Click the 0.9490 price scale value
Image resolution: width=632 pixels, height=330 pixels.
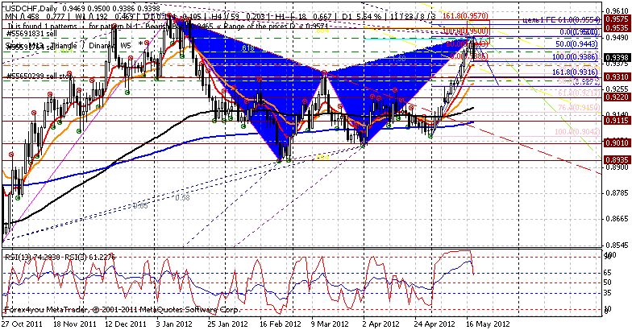(x=617, y=37)
